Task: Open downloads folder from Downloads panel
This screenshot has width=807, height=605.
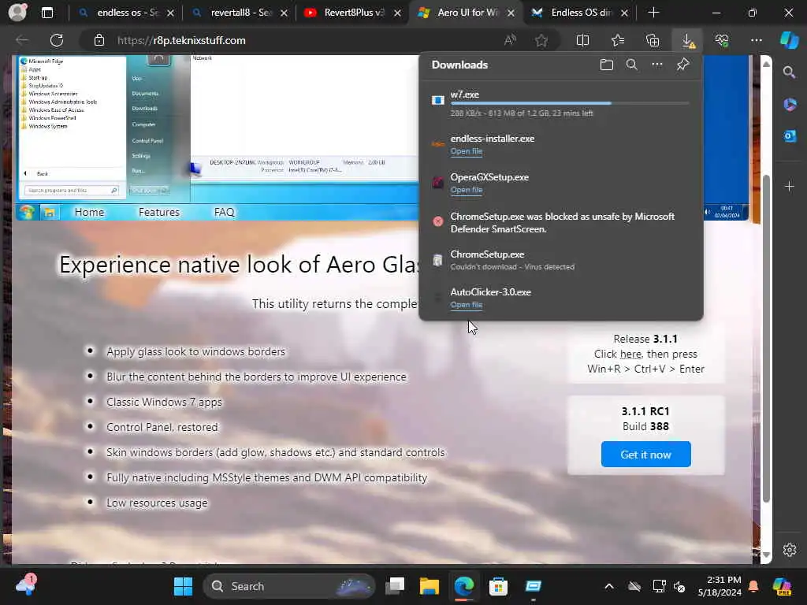Action: (607, 65)
